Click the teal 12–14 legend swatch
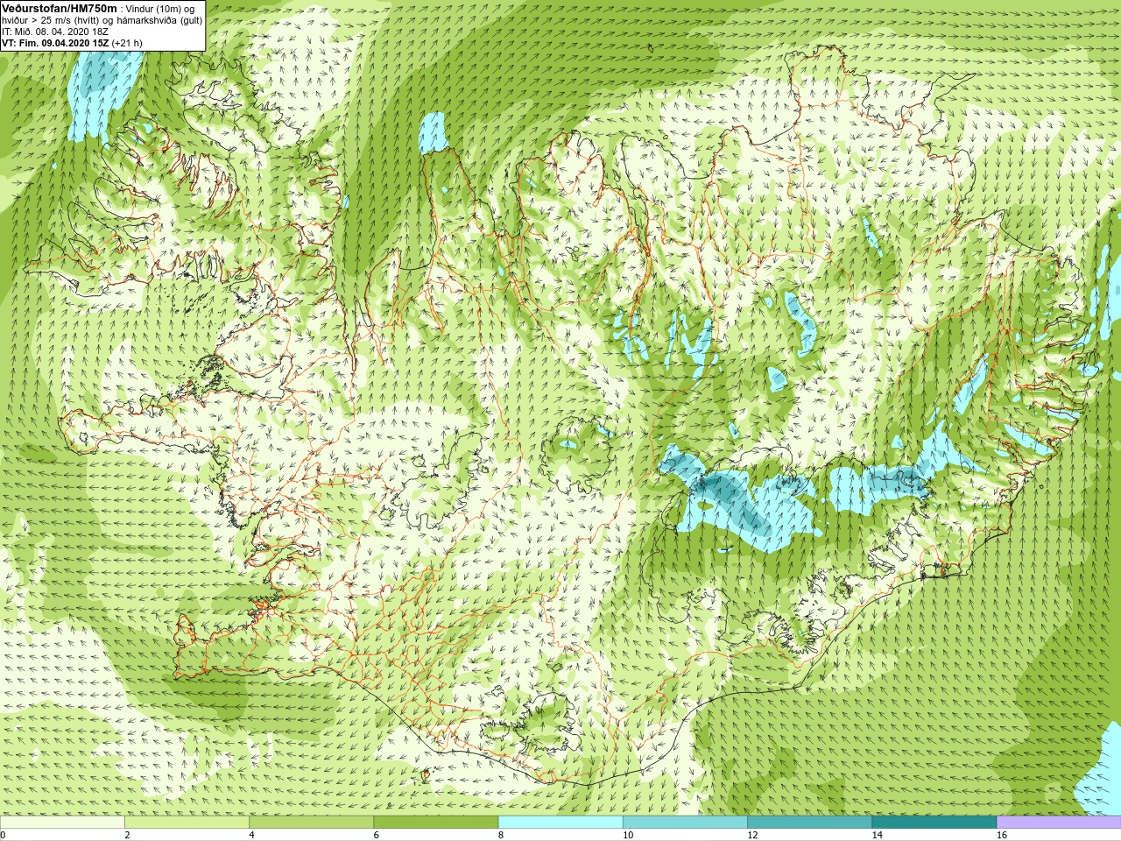 (809, 823)
